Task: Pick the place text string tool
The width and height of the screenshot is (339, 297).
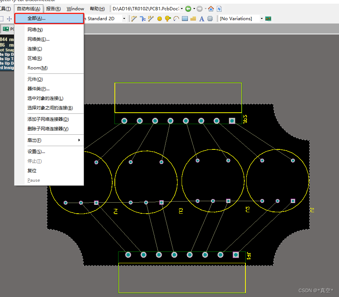Action: tap(201, 19)
